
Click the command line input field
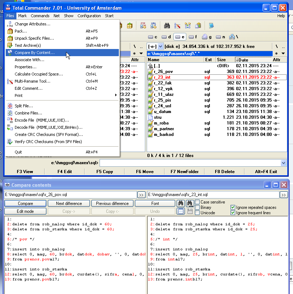[190, 163]
